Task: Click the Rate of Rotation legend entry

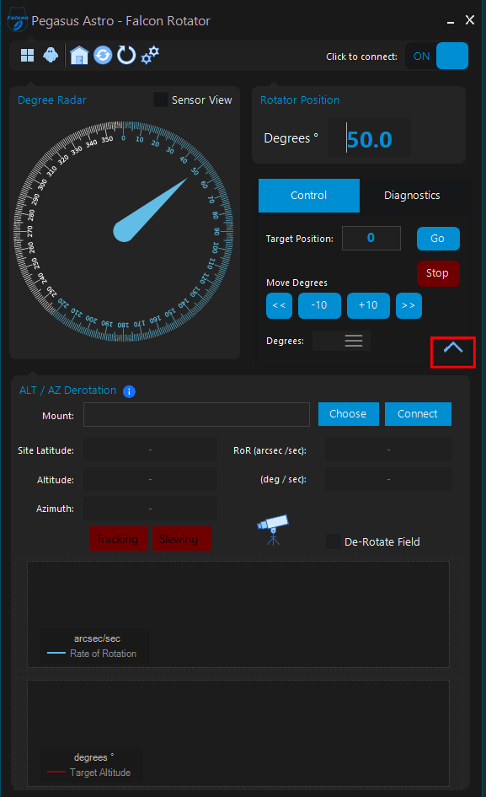Action: coord(92,654)
